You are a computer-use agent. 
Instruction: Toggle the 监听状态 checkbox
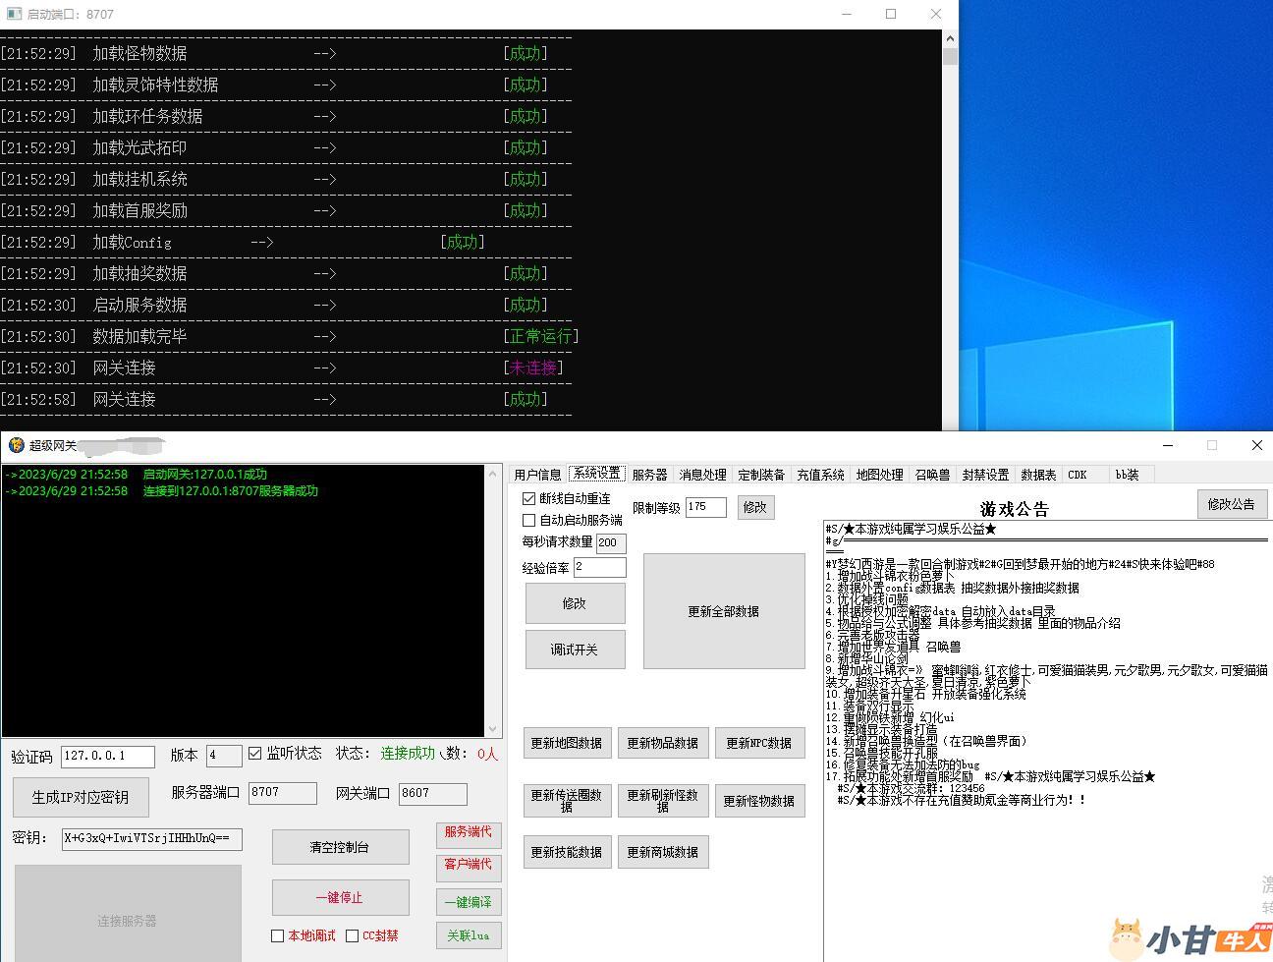click(255, 754)
